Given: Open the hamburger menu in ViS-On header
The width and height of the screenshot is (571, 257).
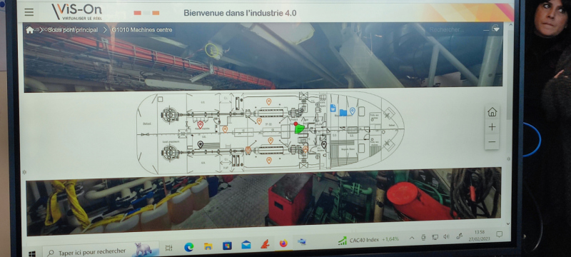Looking at the screenshot, I should click(29, 12).
